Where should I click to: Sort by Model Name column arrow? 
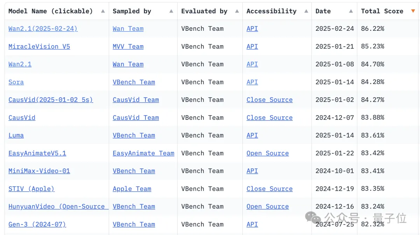[103, 11]
